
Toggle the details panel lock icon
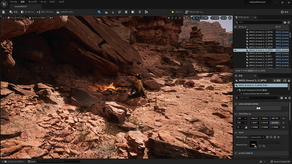point(289,80)
